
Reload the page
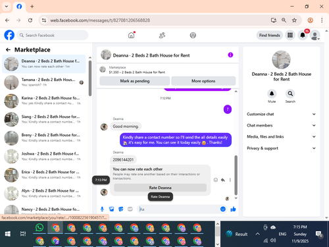point(30,20)
